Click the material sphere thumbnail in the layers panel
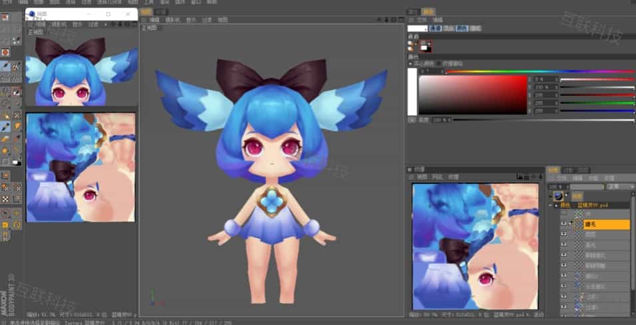The height and width of the screenshot is (325, 636). (x=557, y=197)
